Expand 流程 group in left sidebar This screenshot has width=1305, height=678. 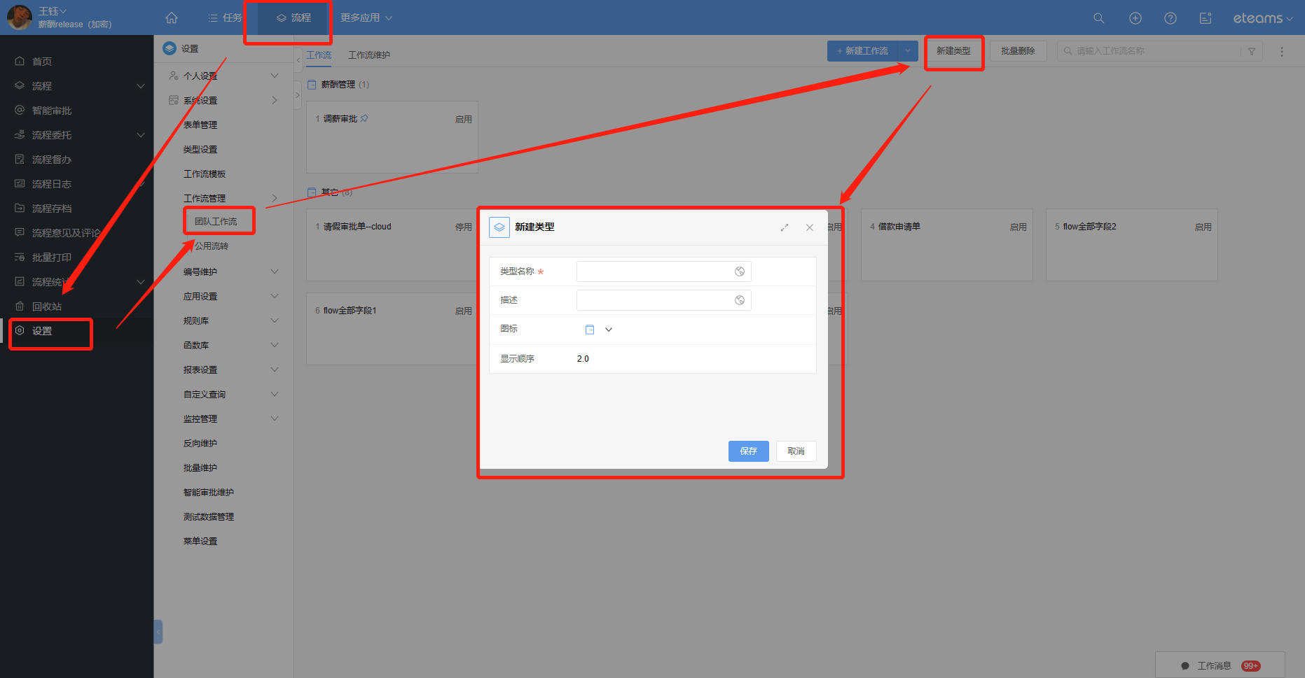141,86
